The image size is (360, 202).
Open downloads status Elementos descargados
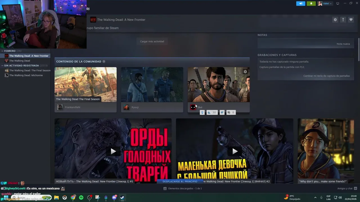tap(183, 189)
